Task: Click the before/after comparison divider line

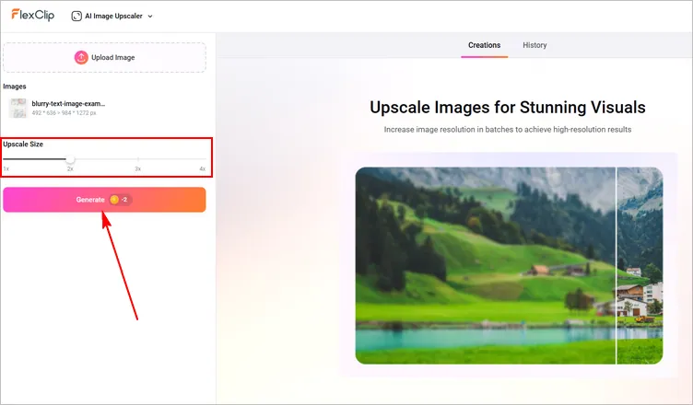Action: tap(617, 265)
